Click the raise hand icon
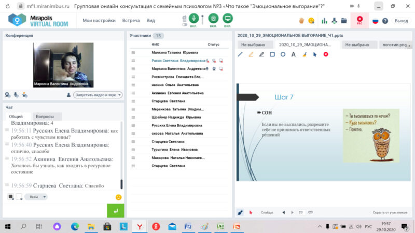The width and height of the screenshot is (415, 233). point(301,21)
